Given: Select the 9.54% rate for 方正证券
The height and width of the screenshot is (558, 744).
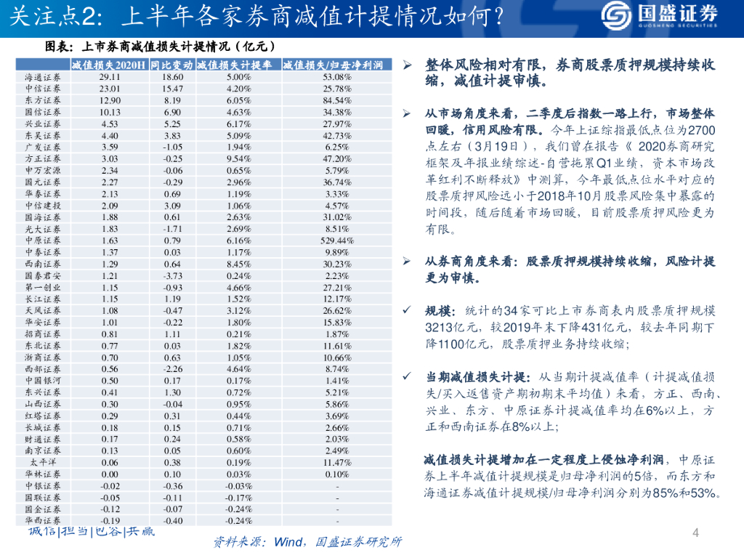Looking at the screenshot, I should [x=238, y=159].
